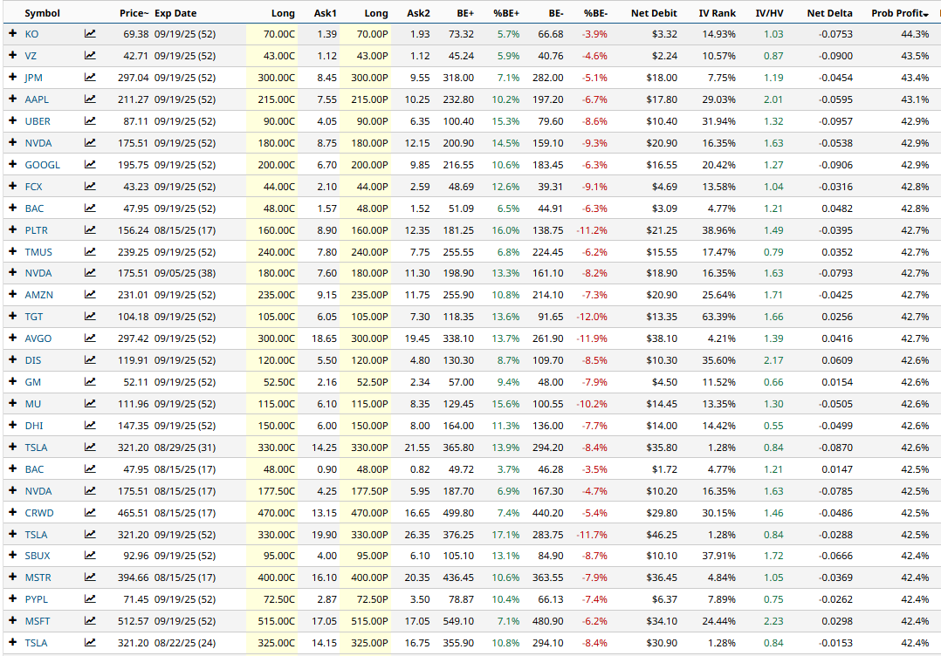Expand the CRWD row plus icon
The height and width of the screenshot is (656, 941).
point(12,512)
